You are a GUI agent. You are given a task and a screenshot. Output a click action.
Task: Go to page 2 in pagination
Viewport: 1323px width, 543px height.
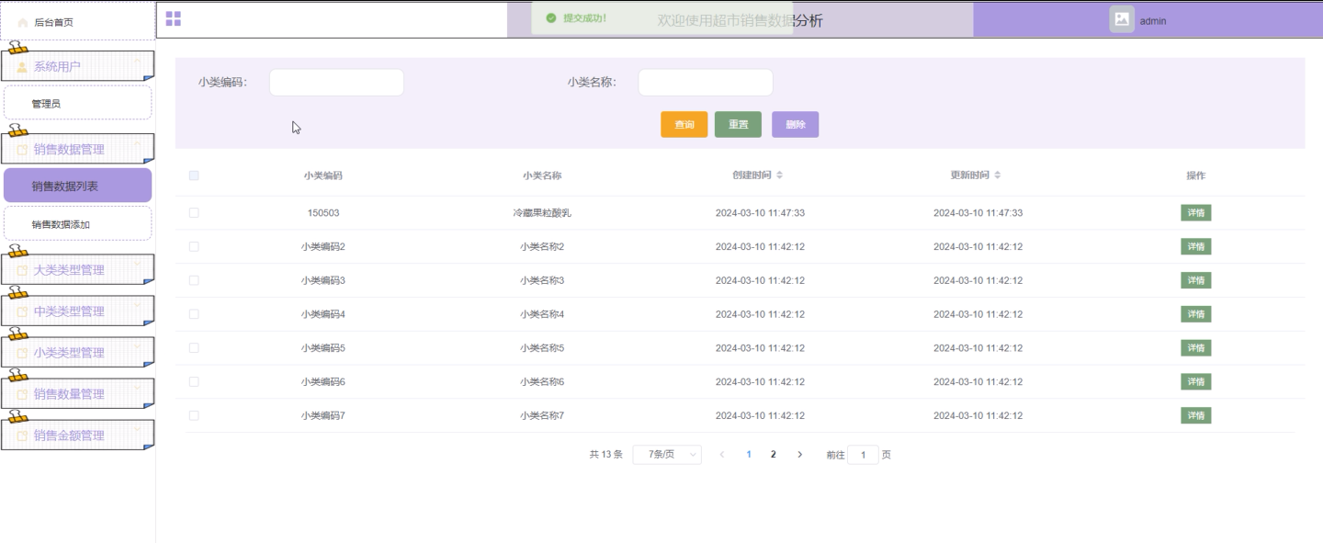coord(774,455)
